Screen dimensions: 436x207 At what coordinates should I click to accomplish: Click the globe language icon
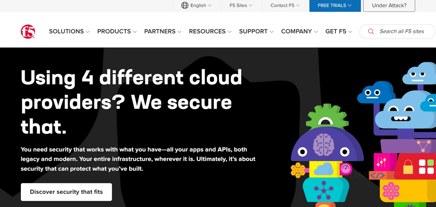(x=185, y=5)
